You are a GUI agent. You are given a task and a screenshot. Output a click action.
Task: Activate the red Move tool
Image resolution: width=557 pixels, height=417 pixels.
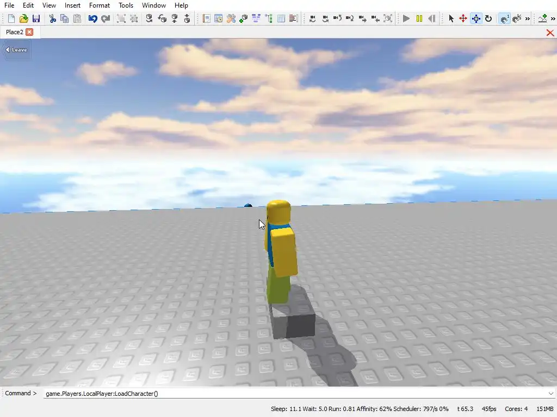click(x=463, y=18)
